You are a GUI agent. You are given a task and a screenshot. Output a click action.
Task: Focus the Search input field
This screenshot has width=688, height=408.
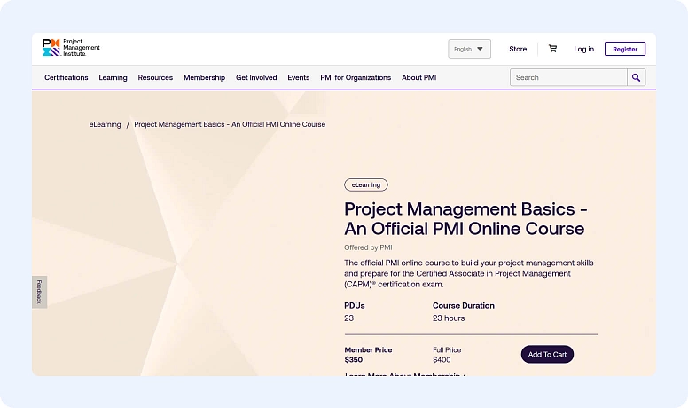tap(568, 77)
